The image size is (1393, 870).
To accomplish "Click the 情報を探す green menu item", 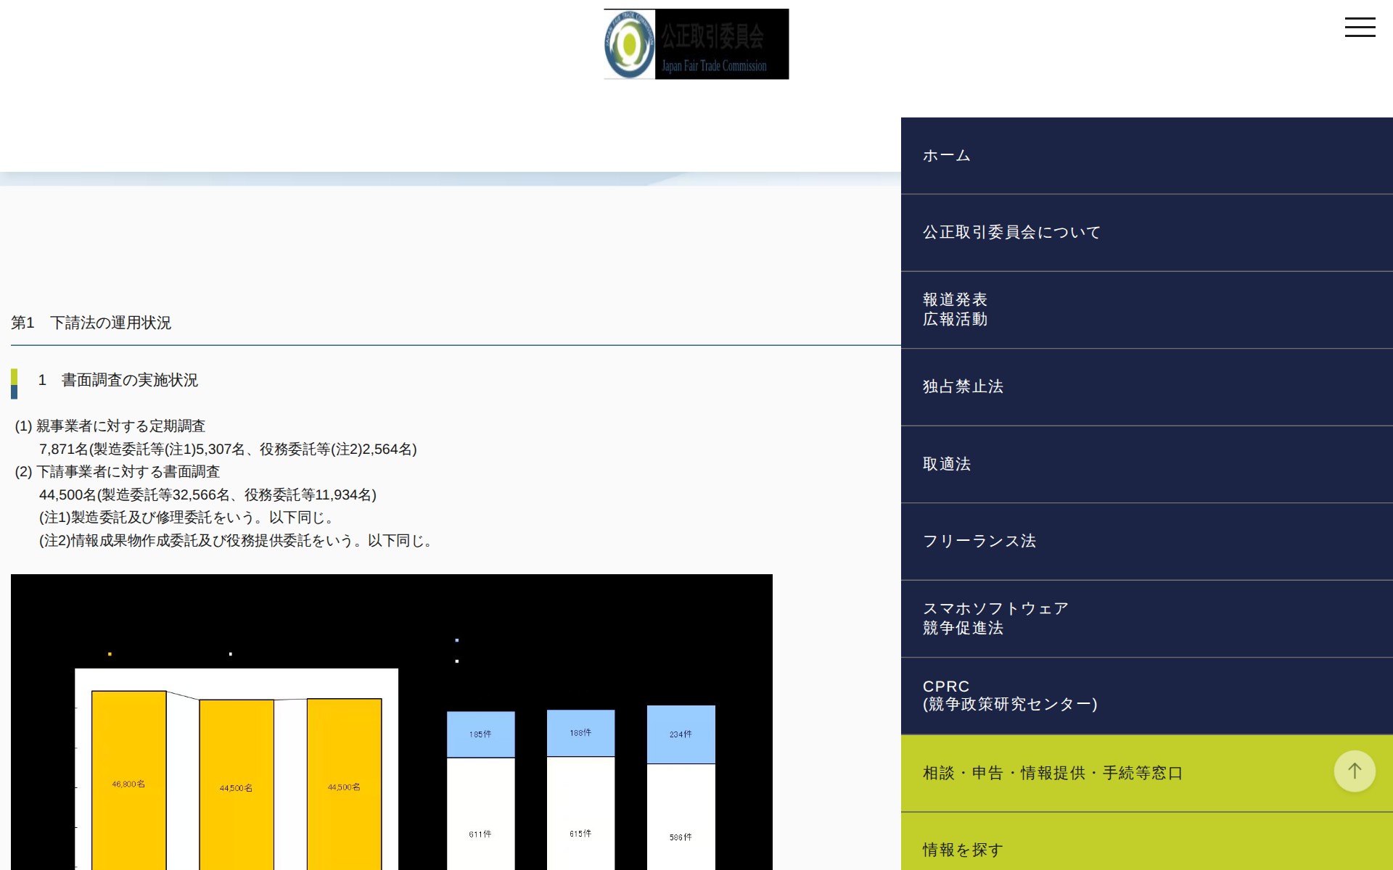I will pos(963,849).
